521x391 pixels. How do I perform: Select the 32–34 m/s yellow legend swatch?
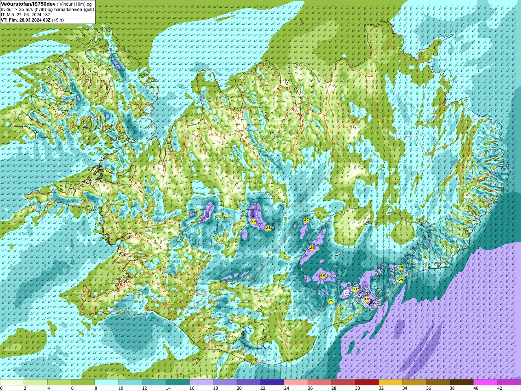click(390, 382)
